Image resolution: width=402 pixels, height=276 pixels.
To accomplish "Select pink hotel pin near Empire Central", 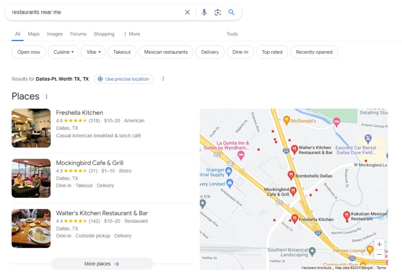I will pyautogui.click(x=336, y=122).
